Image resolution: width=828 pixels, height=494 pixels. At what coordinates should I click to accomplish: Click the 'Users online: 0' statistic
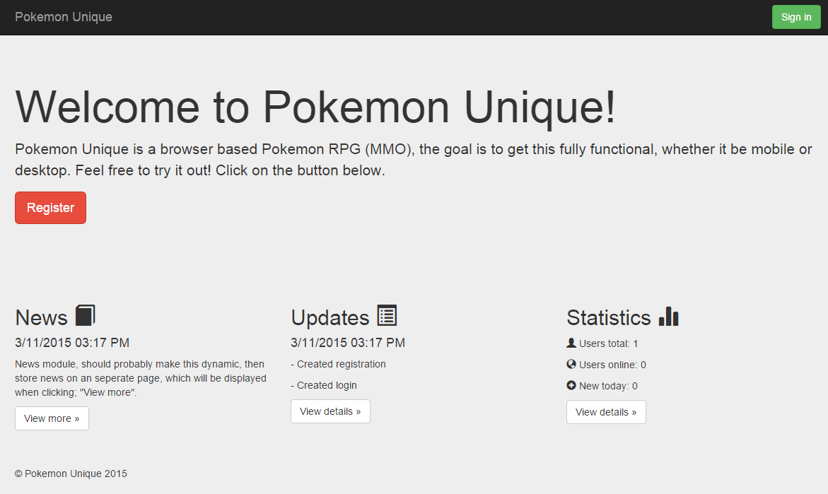[612, 365]
